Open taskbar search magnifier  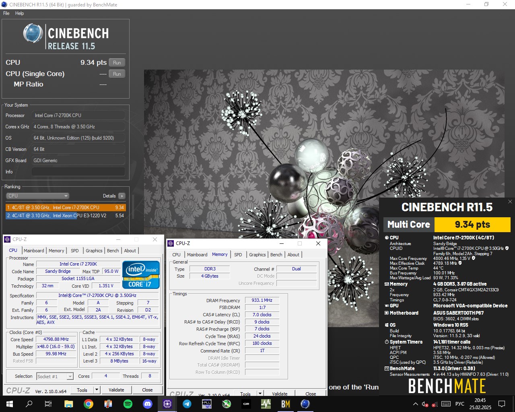pos(29,404)
